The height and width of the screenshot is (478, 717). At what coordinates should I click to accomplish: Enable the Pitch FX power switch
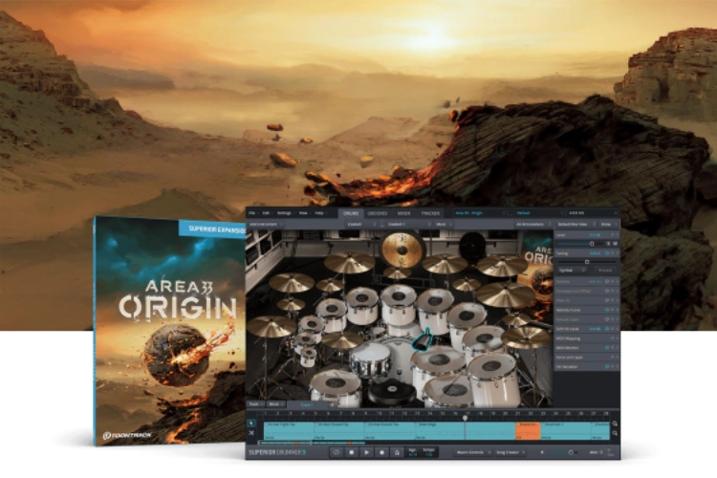[607, 300]
